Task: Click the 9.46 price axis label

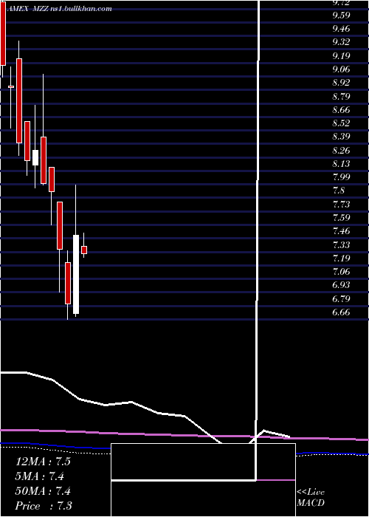Action: coord(341,29)
